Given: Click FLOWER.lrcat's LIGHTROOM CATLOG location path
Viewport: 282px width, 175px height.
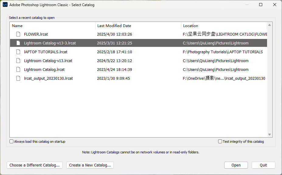Looking at the screenshot, I should point(225,34).
